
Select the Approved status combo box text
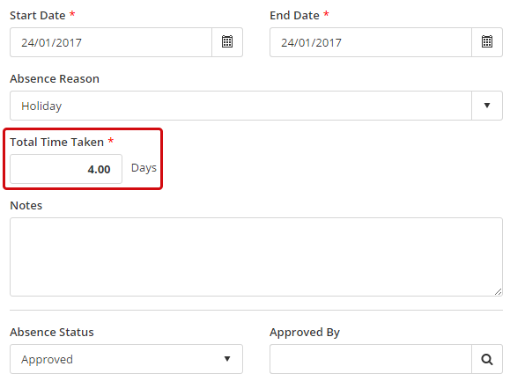[48, 360]
